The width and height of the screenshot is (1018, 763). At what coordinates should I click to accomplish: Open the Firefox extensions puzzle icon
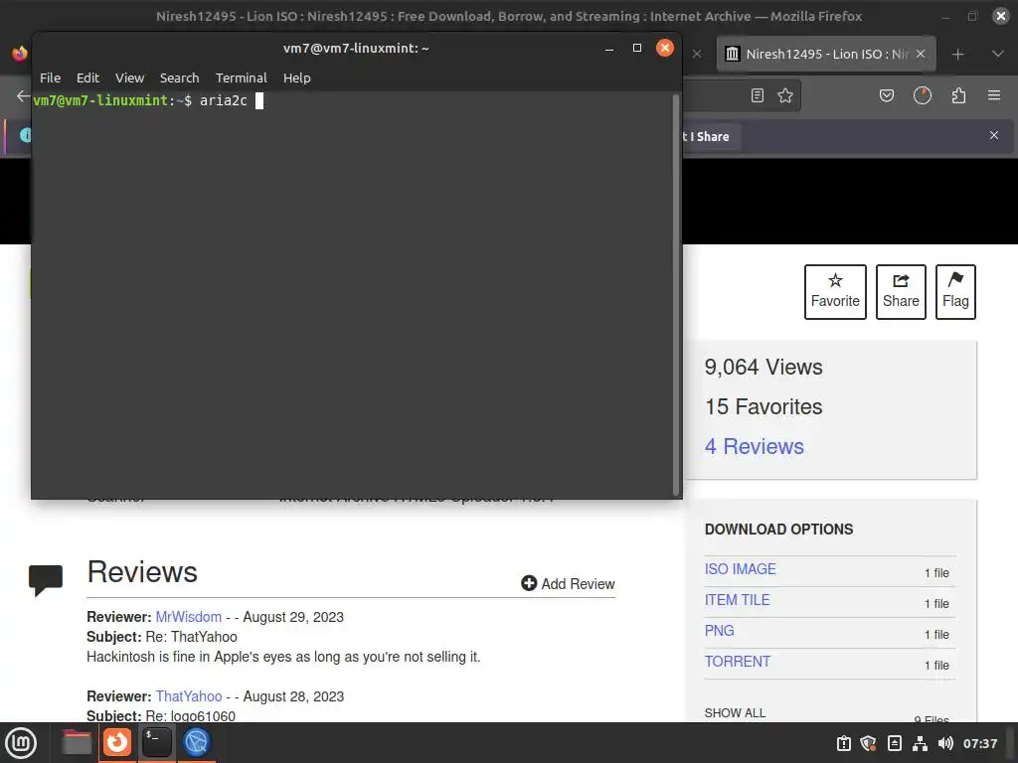pyautogui.click(x=958, y=96)
